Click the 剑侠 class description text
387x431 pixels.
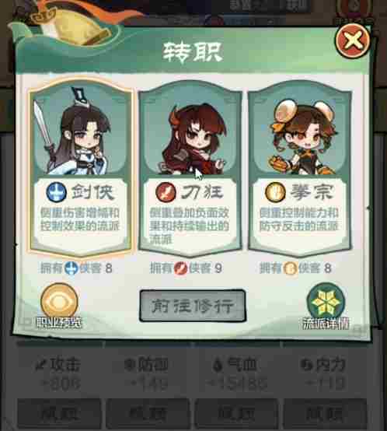coord(80,219)
